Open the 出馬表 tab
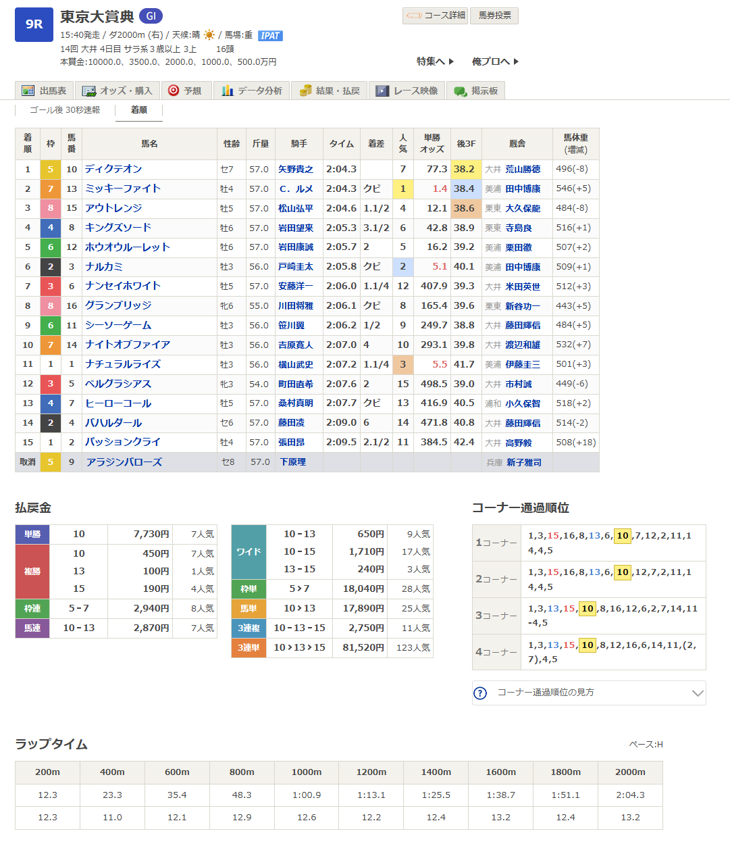The width and height of the screenshot is (730, 848). [45, 91]
